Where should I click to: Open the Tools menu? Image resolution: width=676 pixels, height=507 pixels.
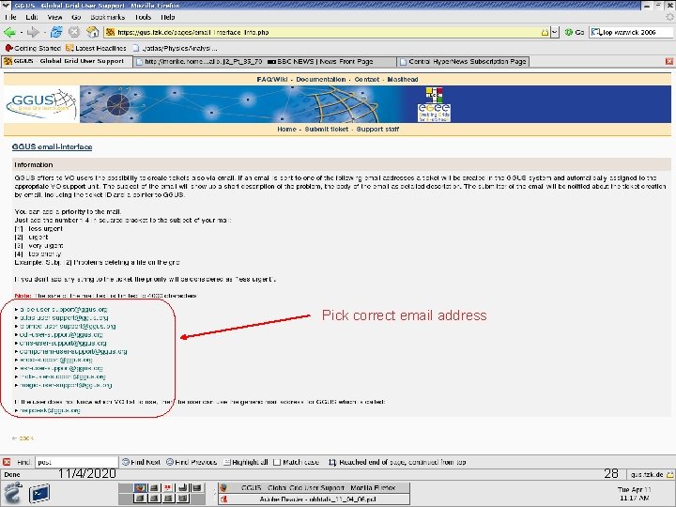(x=143, y=17)
